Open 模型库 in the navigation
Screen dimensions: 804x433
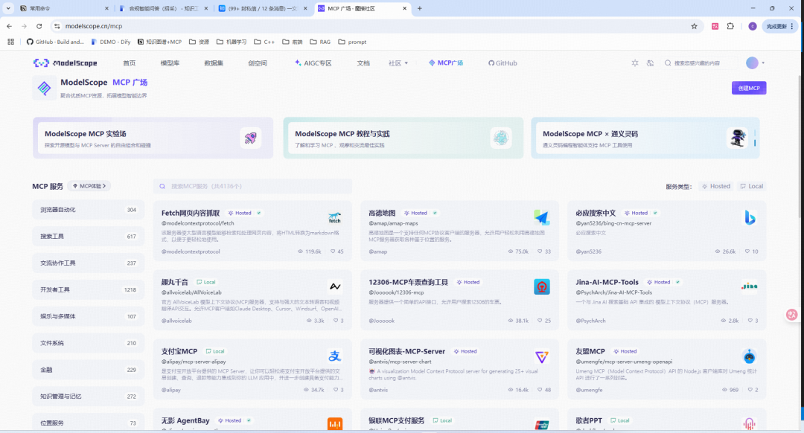coord(170,63)
